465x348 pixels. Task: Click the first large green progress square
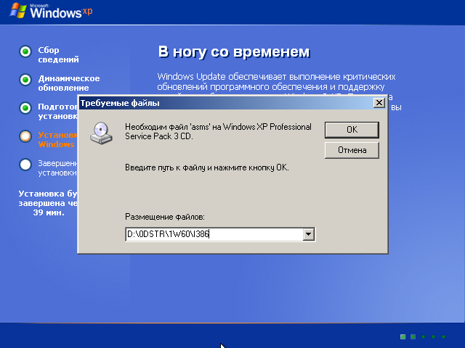[403, 336]
